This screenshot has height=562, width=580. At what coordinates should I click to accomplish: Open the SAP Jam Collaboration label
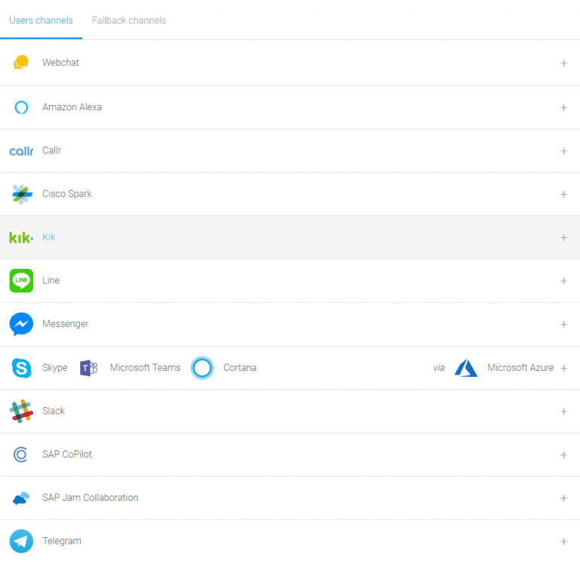90,498
